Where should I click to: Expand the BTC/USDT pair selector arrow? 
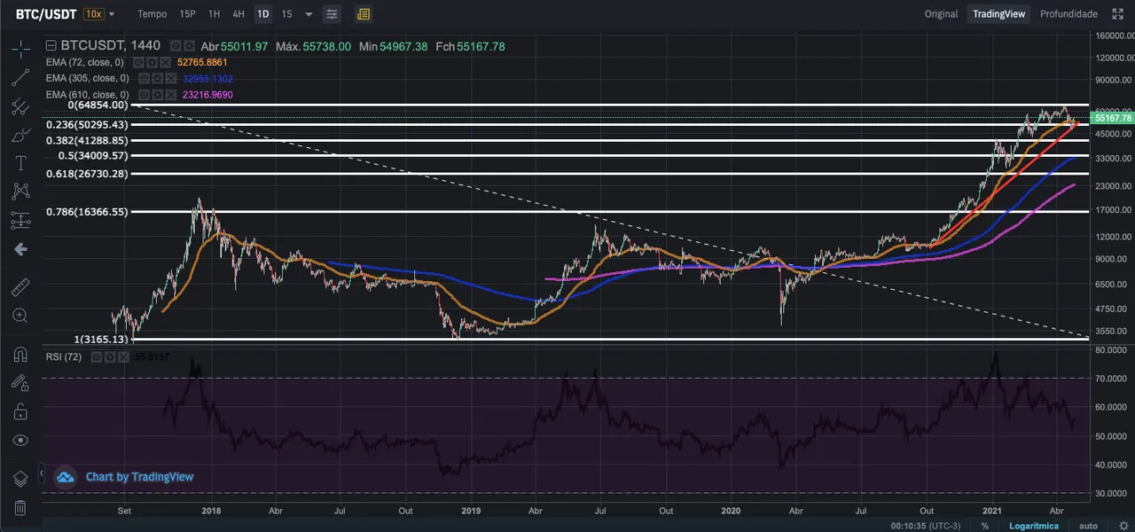pos(112,14)
